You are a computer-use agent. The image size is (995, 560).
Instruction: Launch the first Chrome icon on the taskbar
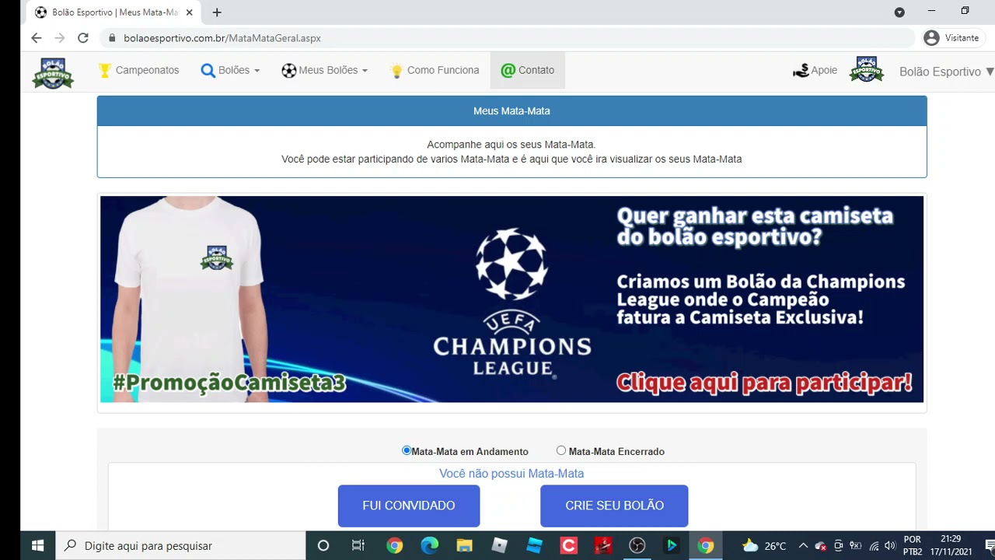tap(394, 546)
